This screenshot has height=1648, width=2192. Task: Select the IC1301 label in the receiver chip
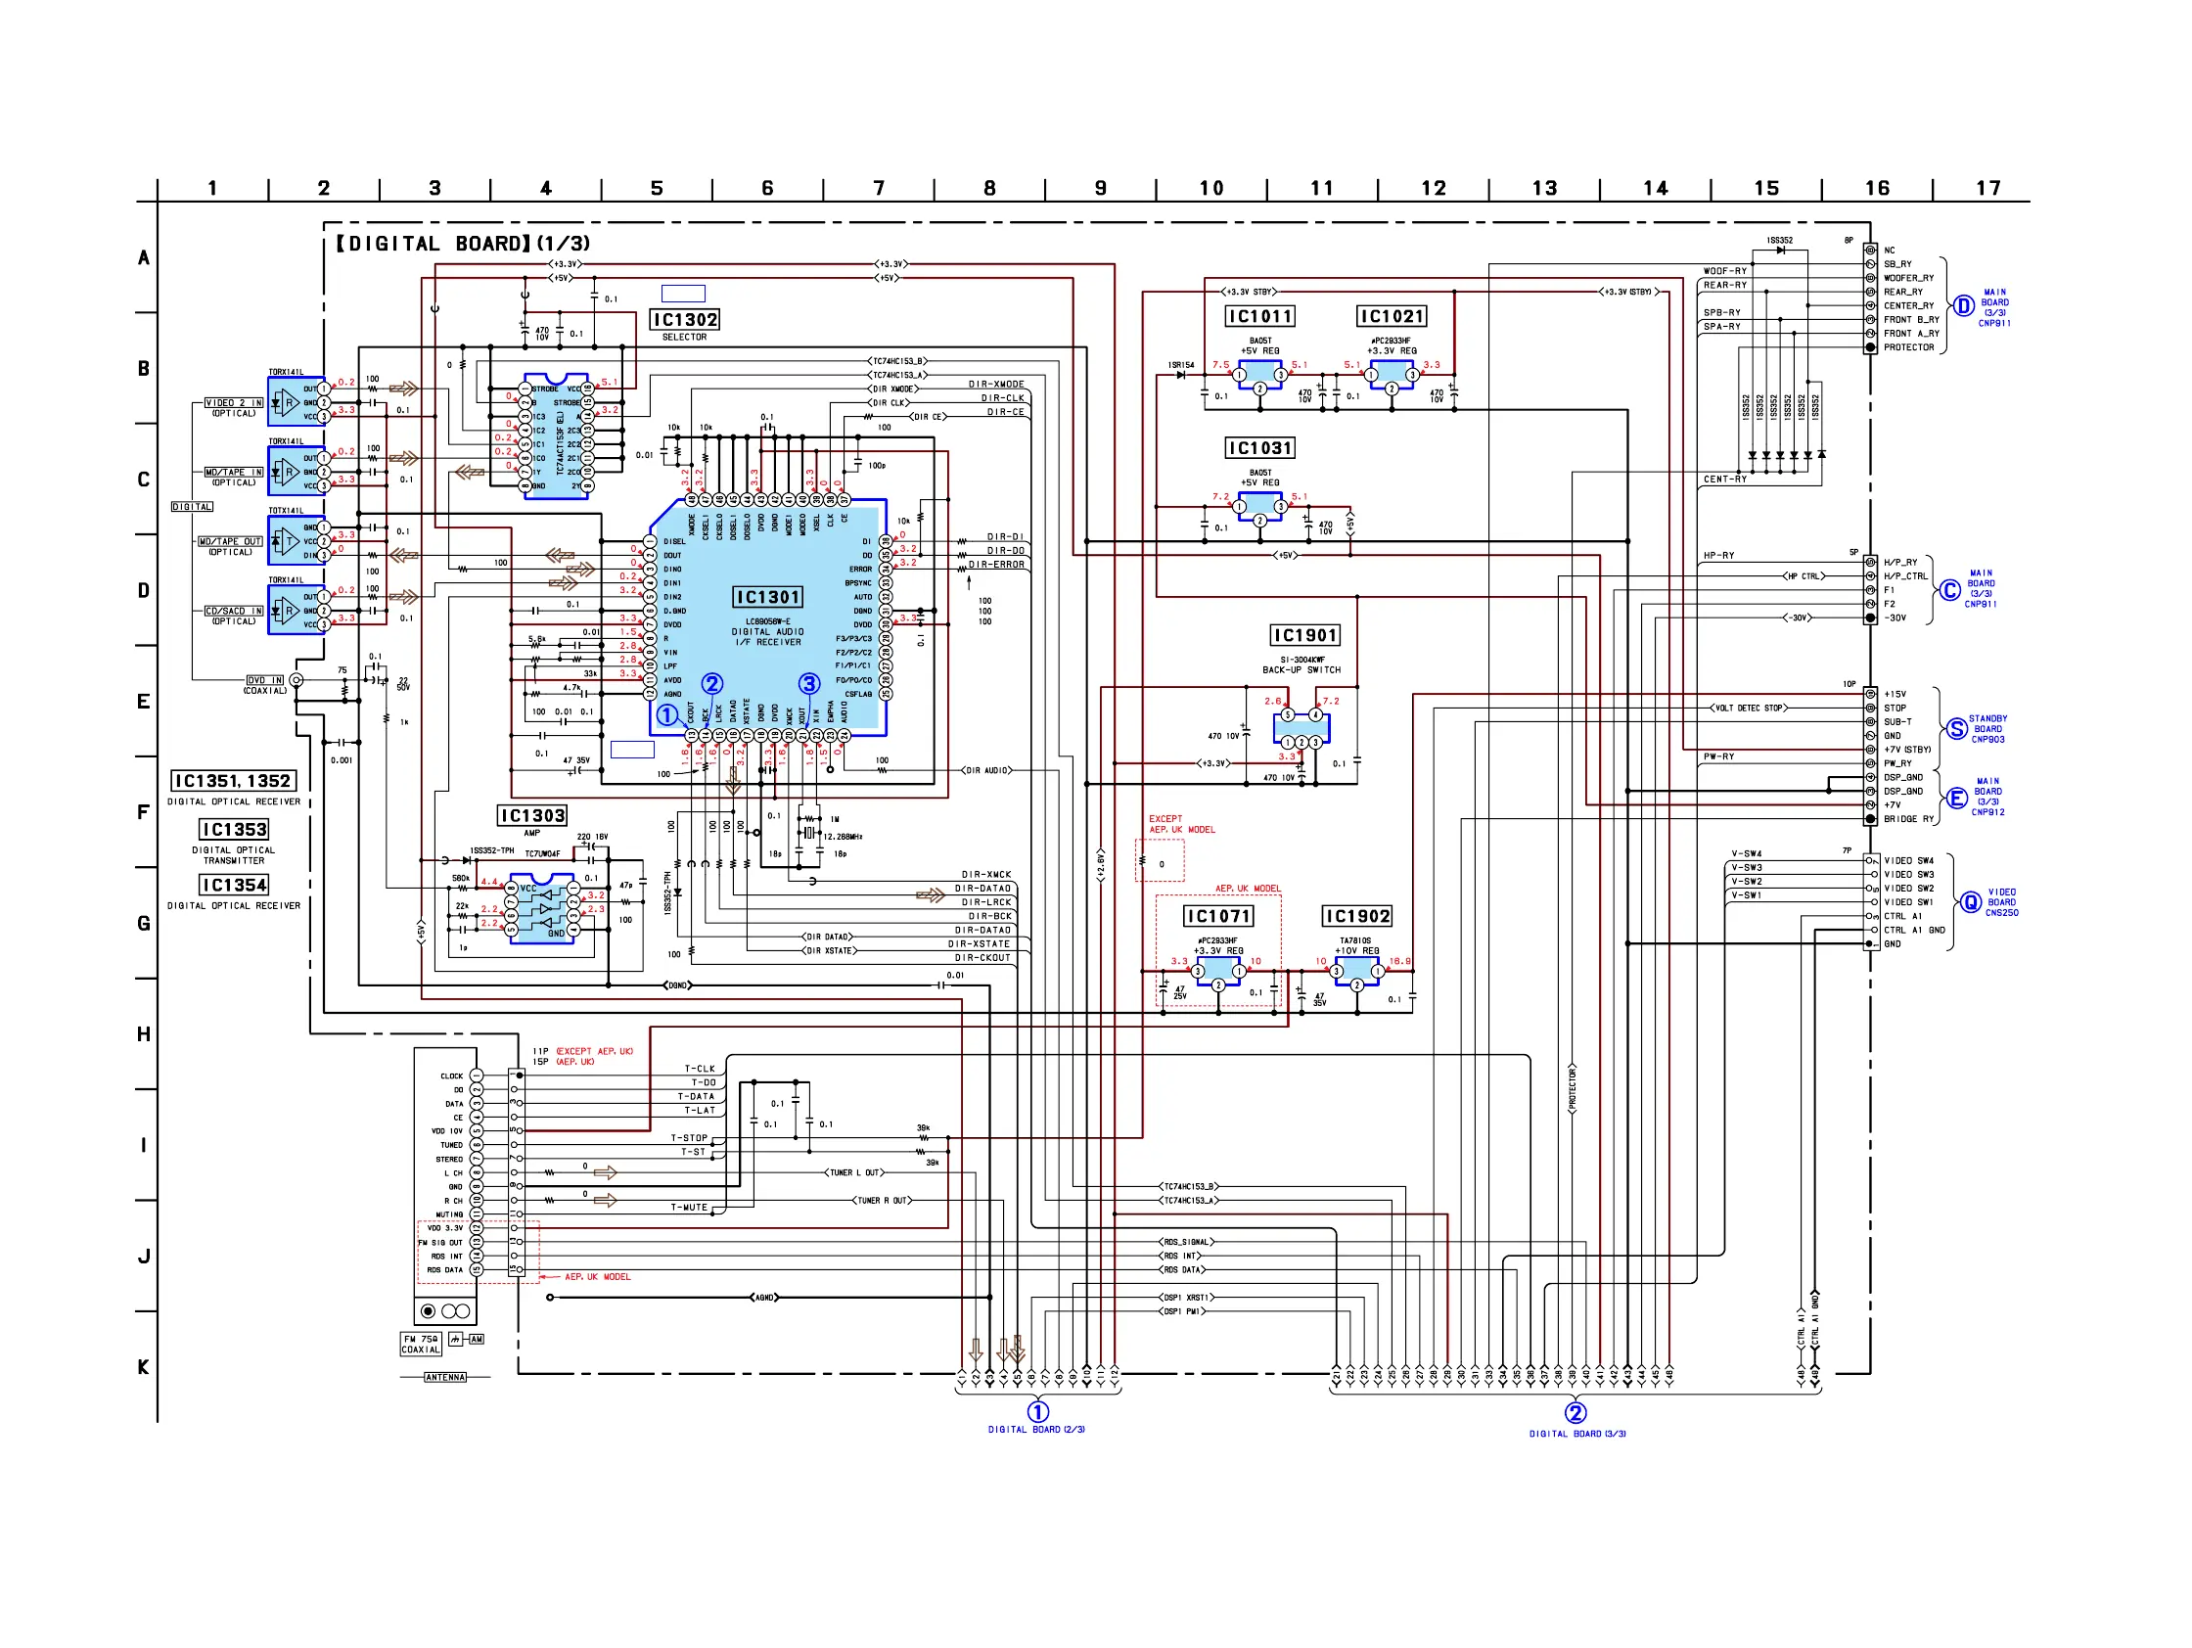[767, 597]
